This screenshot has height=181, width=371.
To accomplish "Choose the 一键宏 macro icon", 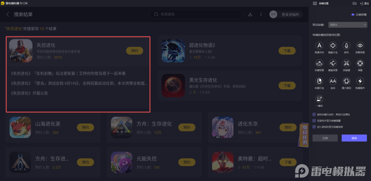I will click(319, 99).
